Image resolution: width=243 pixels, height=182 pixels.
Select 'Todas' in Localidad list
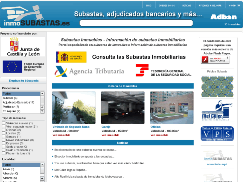pos(21,165)
